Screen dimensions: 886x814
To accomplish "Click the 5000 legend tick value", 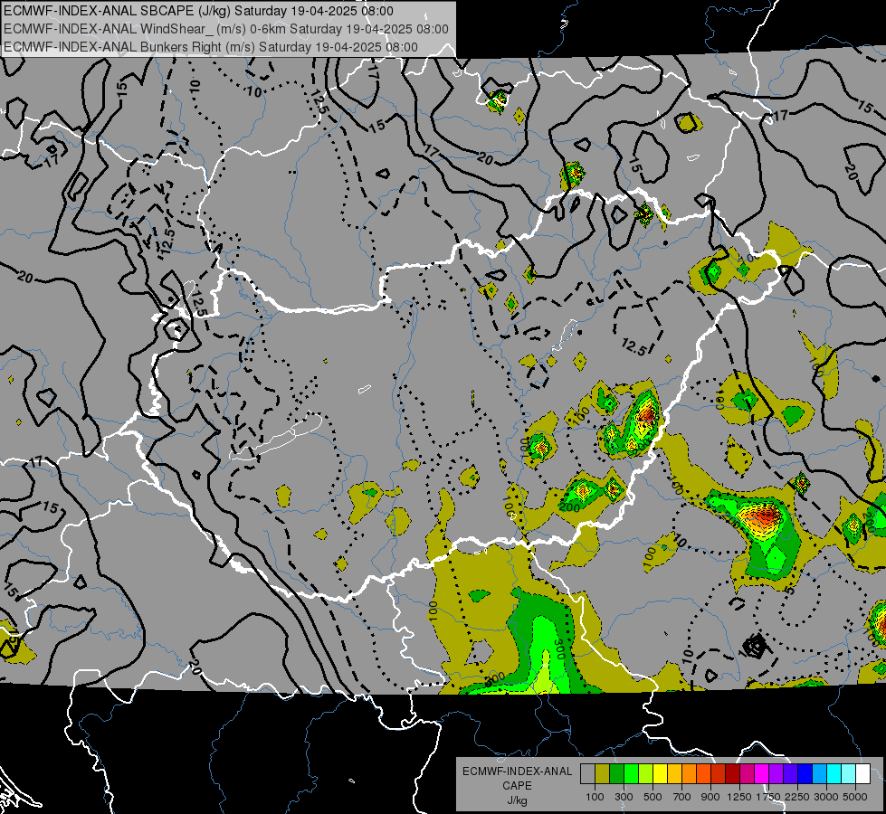I will (855, 797).
